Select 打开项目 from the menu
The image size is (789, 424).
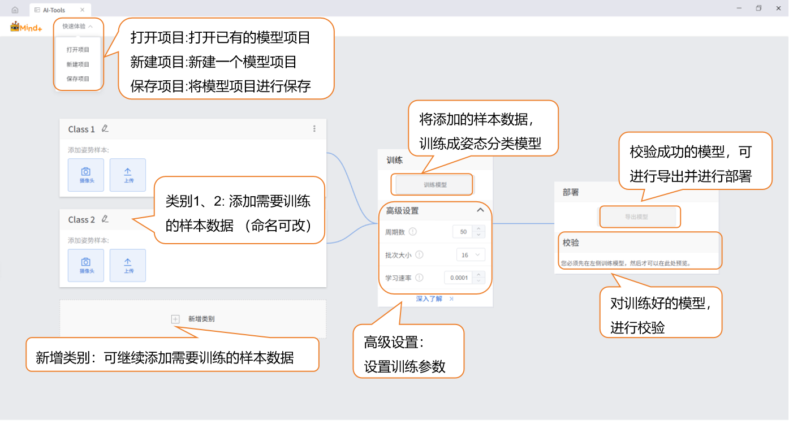point(78,50)
